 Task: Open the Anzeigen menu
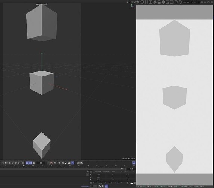101,183
